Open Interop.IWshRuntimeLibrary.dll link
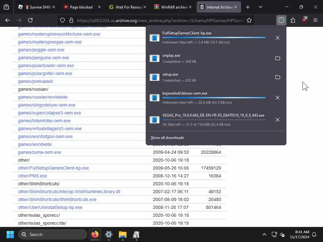This screenshot has height=242, width=323. (x=69, y=192)
